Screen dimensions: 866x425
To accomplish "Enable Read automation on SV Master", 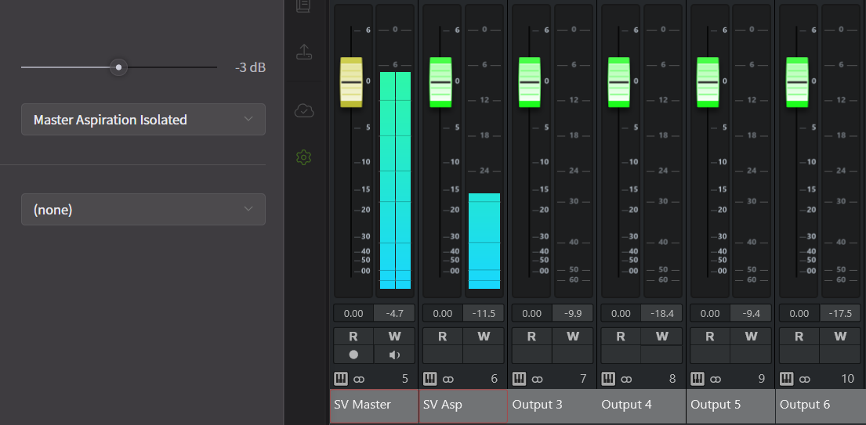I will (x=353, y=337).
